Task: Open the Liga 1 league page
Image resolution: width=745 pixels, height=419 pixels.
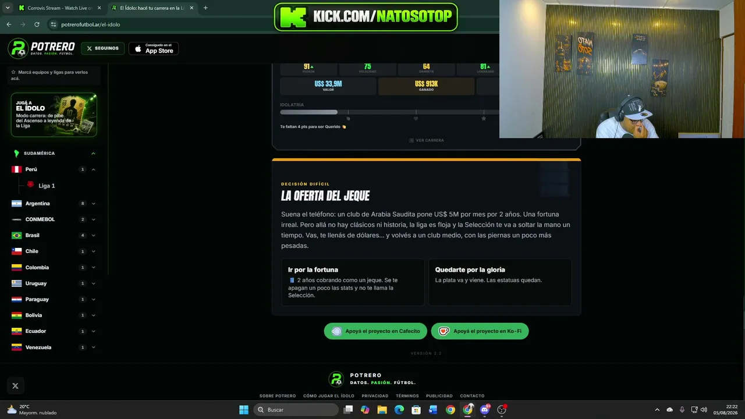Action: [47, 186]
